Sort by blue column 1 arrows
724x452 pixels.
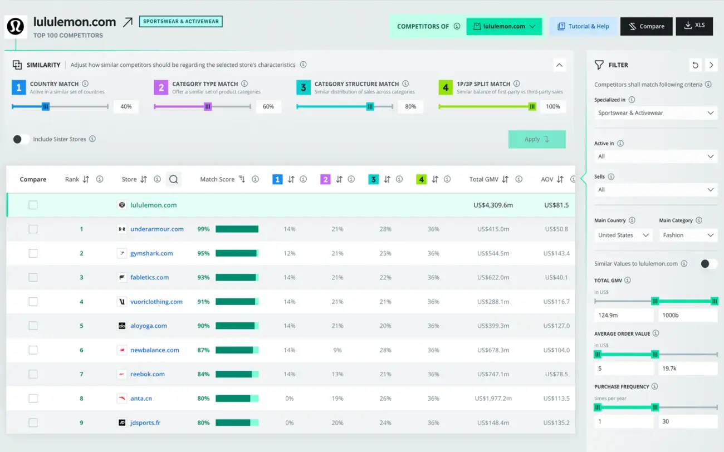click(291, 179)
